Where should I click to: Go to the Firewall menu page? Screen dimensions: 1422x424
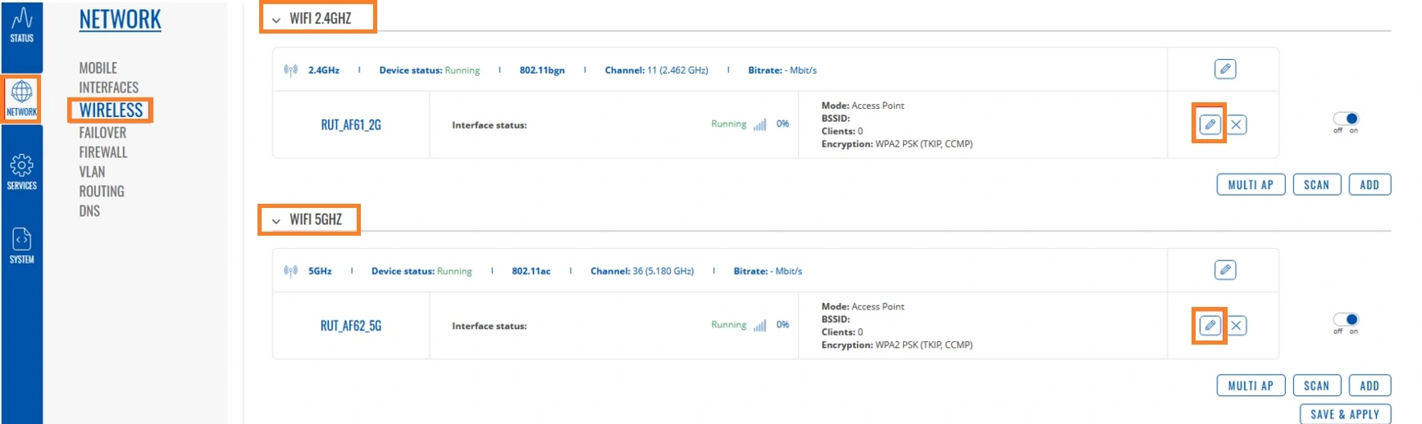103,152
